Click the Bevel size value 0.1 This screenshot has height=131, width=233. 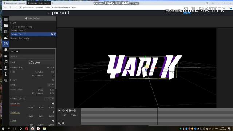(52, 90)
